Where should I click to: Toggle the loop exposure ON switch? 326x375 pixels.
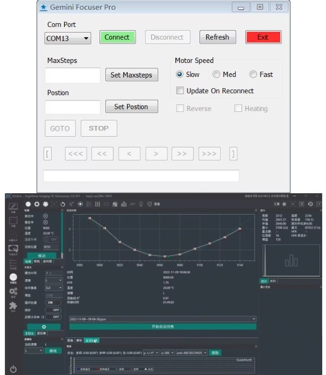point(53,302)
